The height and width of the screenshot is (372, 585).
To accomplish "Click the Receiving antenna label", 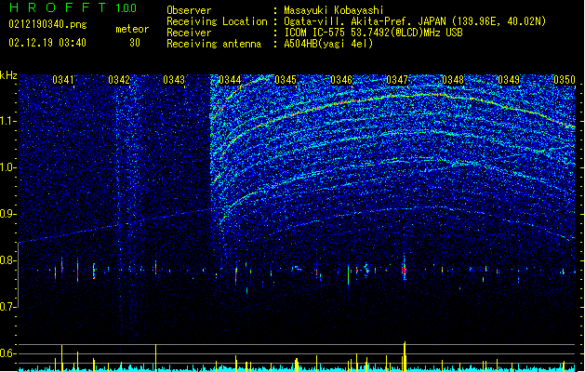I will (x=214, y=44).
